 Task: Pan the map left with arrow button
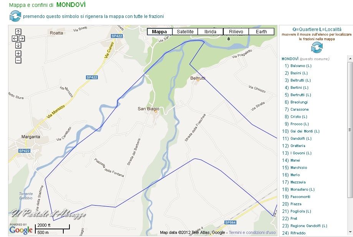pos(15,38)
